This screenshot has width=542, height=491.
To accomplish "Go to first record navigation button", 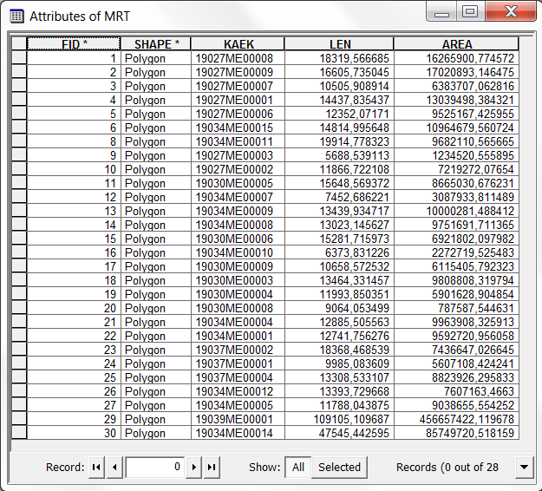I will pos(96,467).
